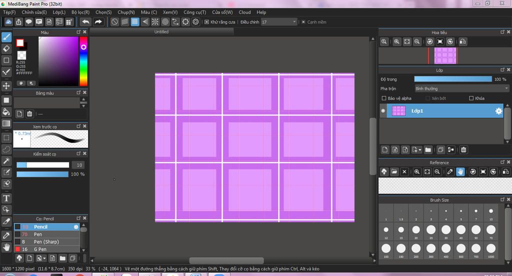Expand the add-brush dropdown in brush panel
The height and width of the screenshot is (276, 512).
click(44, 259)
